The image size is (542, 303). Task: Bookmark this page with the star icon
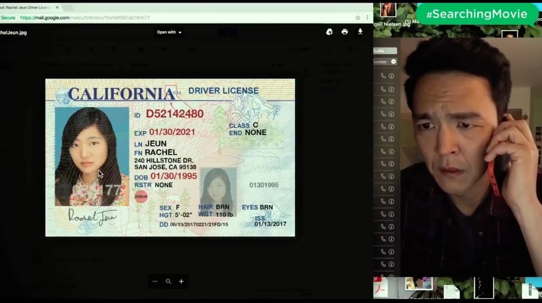pyautogui.click(x=358, y=18)
